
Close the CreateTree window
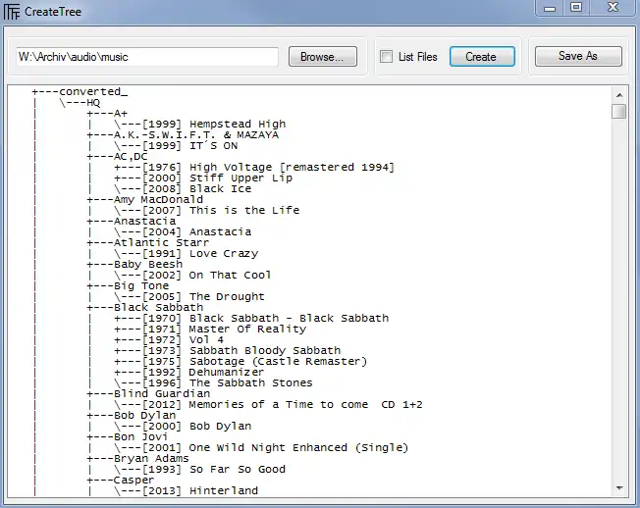coord(613,8)
